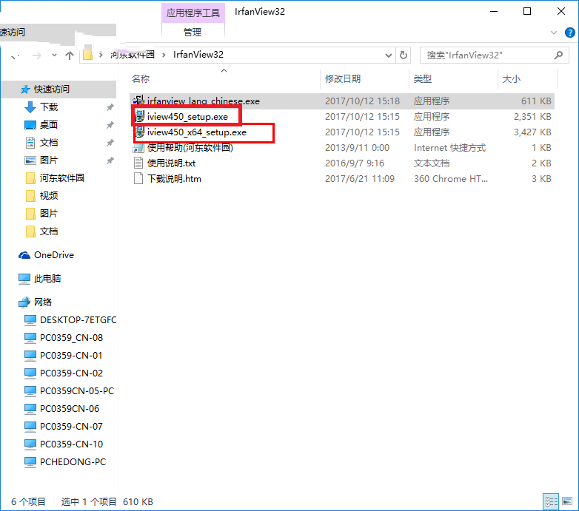Select PC0359CN-05-PC network computer
The height and width of the screenshot is (511, 579).
(x=77, y=390)
